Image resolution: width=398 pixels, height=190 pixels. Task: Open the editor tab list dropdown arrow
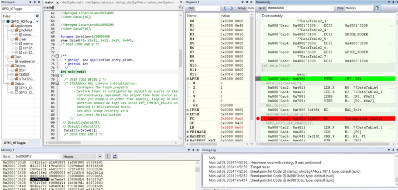(x=181, y=2)
